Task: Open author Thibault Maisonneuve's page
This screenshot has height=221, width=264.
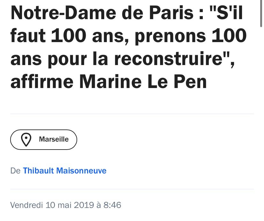Action: [65, 171]
